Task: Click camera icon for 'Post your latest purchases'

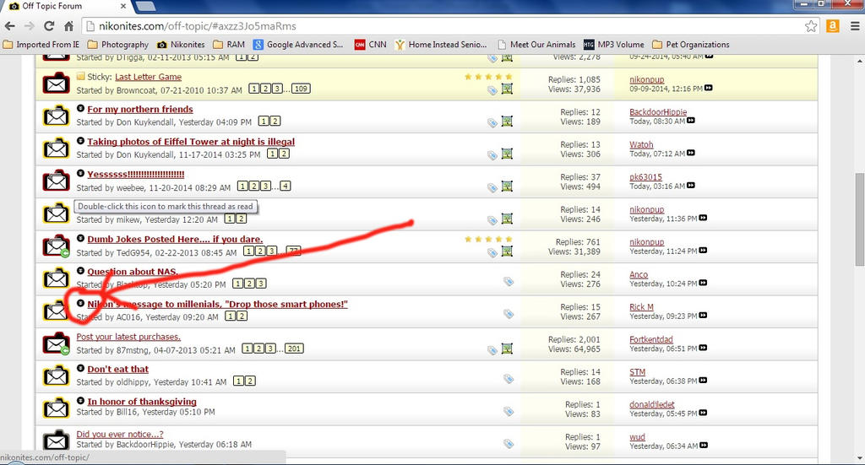Action: [56, 343]
